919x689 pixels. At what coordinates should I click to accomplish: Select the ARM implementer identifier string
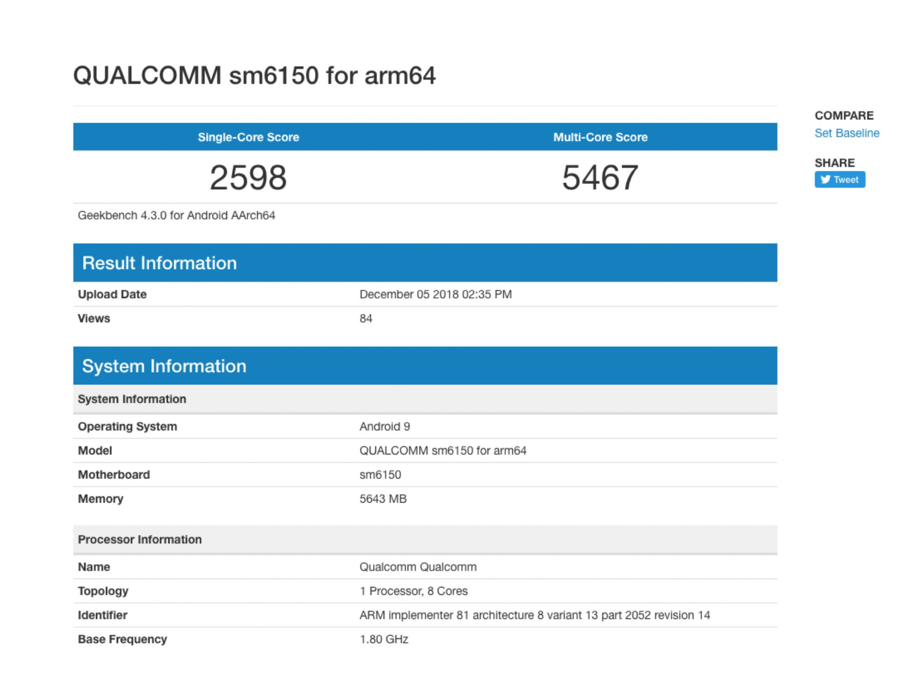point(534,615)
